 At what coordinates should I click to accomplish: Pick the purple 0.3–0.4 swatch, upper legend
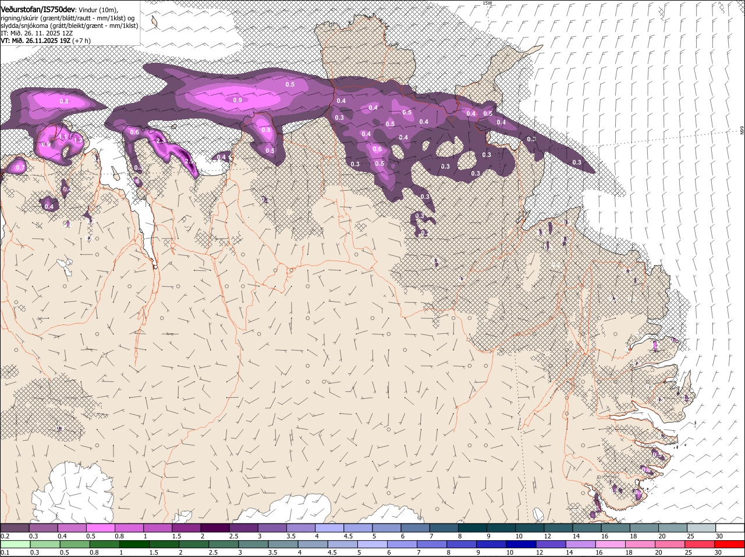[x=43, y=527]
